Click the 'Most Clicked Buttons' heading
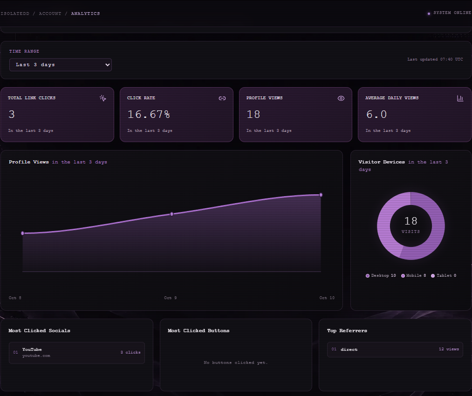This screenshot has width=472, height=396. (x=198, y=331)
